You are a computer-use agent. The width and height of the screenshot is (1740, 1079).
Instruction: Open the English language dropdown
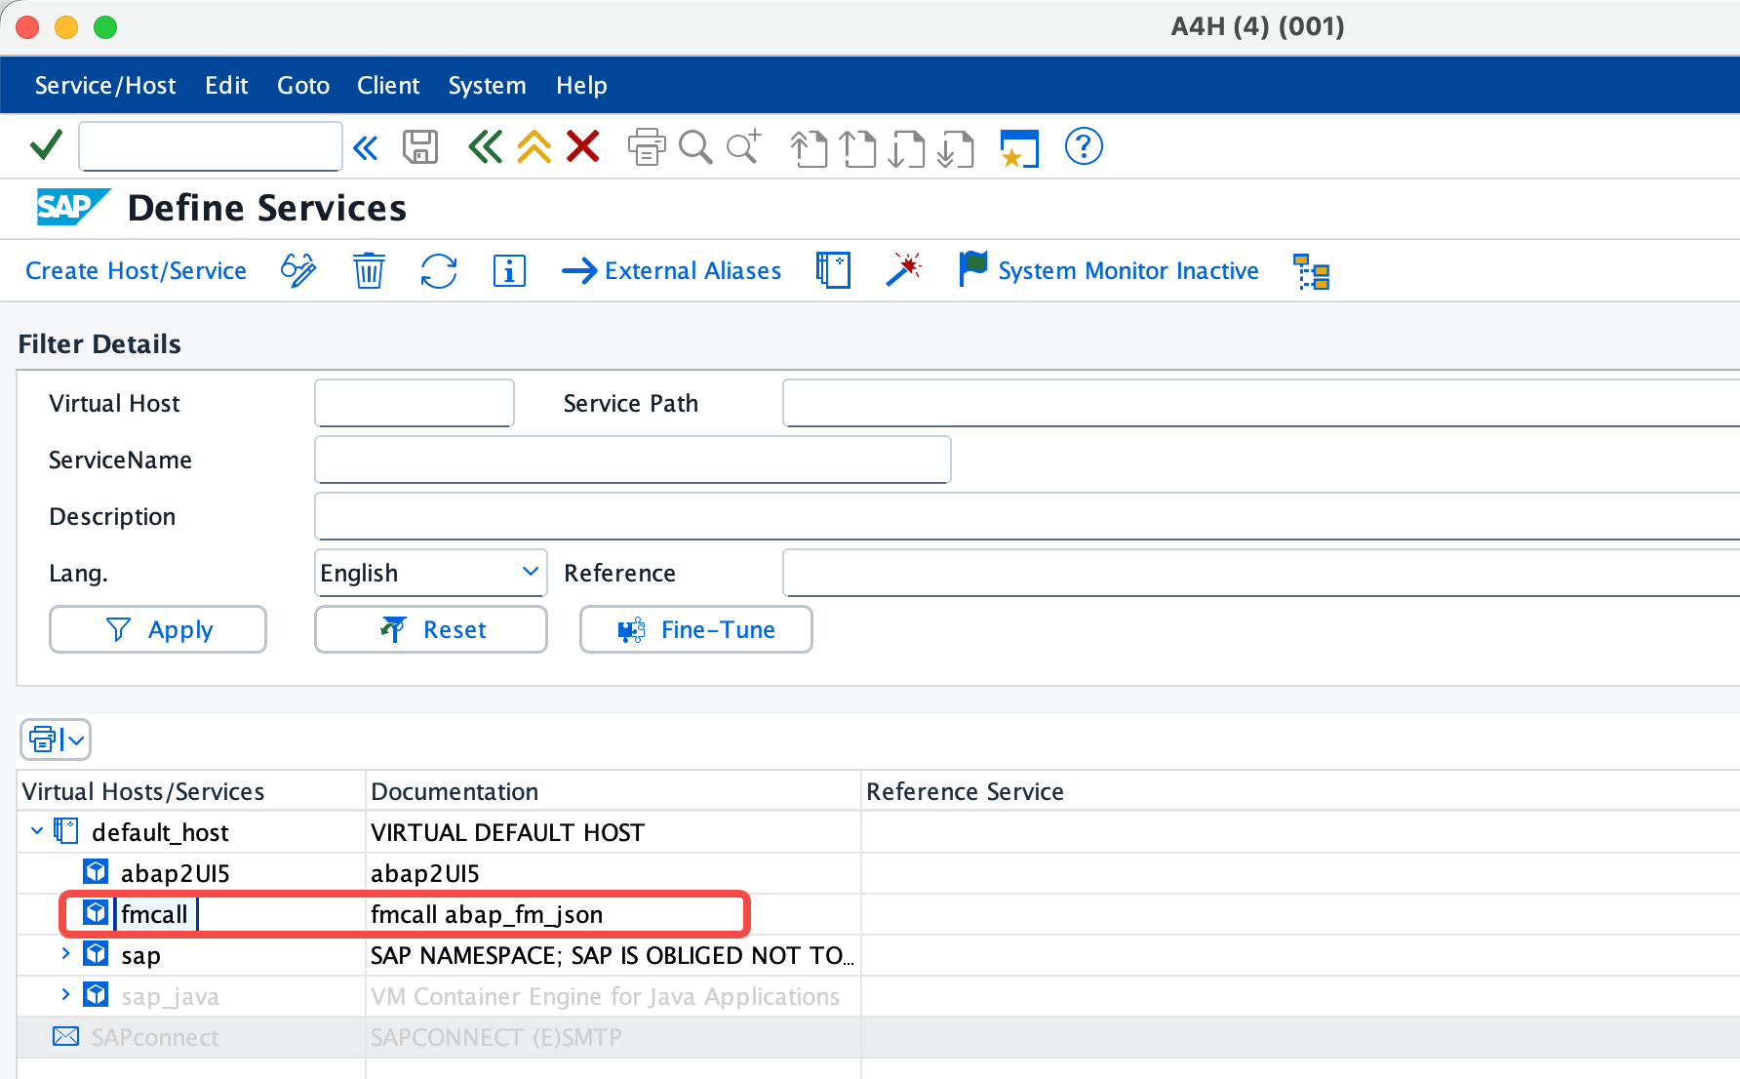pyautogui.click(x=431, y=573)
